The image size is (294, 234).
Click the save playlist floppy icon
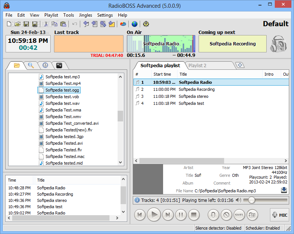(x=26, y=24)
